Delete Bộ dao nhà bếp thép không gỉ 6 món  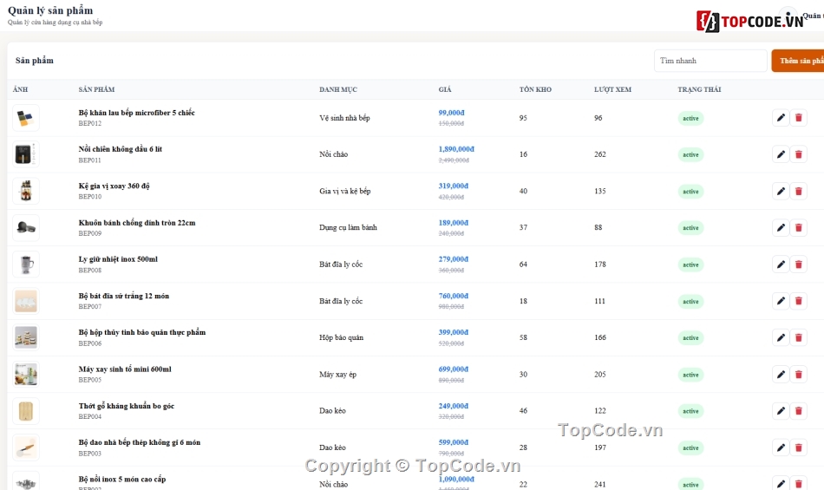[x=798, y=448]
